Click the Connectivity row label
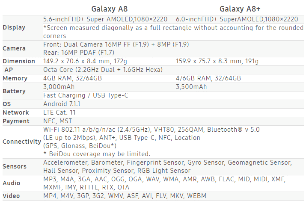The height and width of the screenshot is (201, 306). coord(22,142)
